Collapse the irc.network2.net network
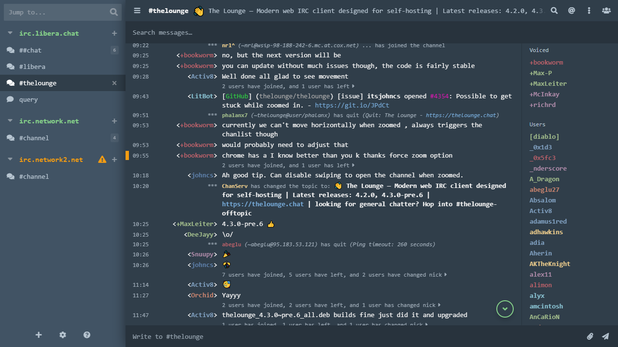The height and width of the screenshot is (347, 618). 10,160
